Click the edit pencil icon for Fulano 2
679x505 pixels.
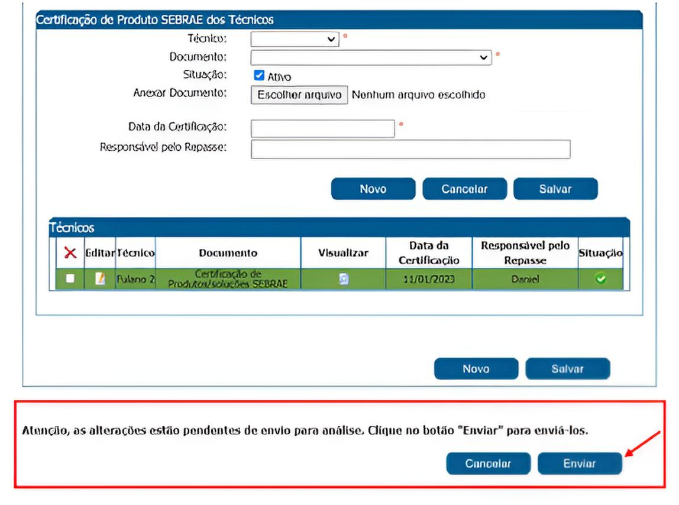click(x=100, y=279)
